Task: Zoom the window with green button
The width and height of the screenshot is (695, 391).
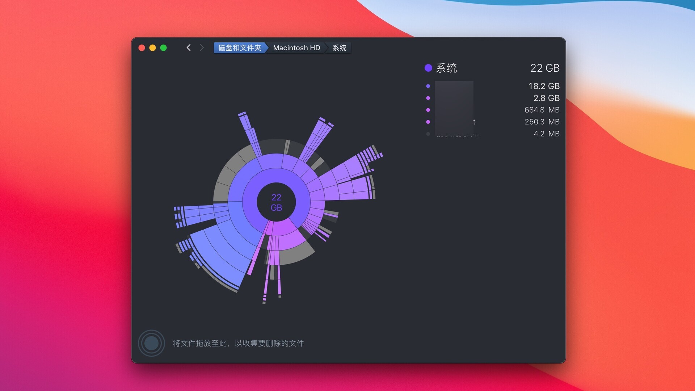Action: (164, 48)
